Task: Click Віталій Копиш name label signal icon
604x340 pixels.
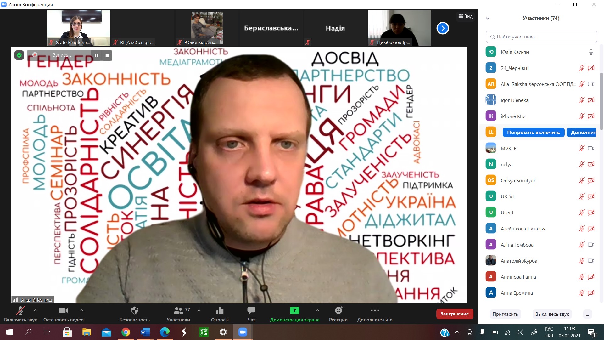Action: 15,300
